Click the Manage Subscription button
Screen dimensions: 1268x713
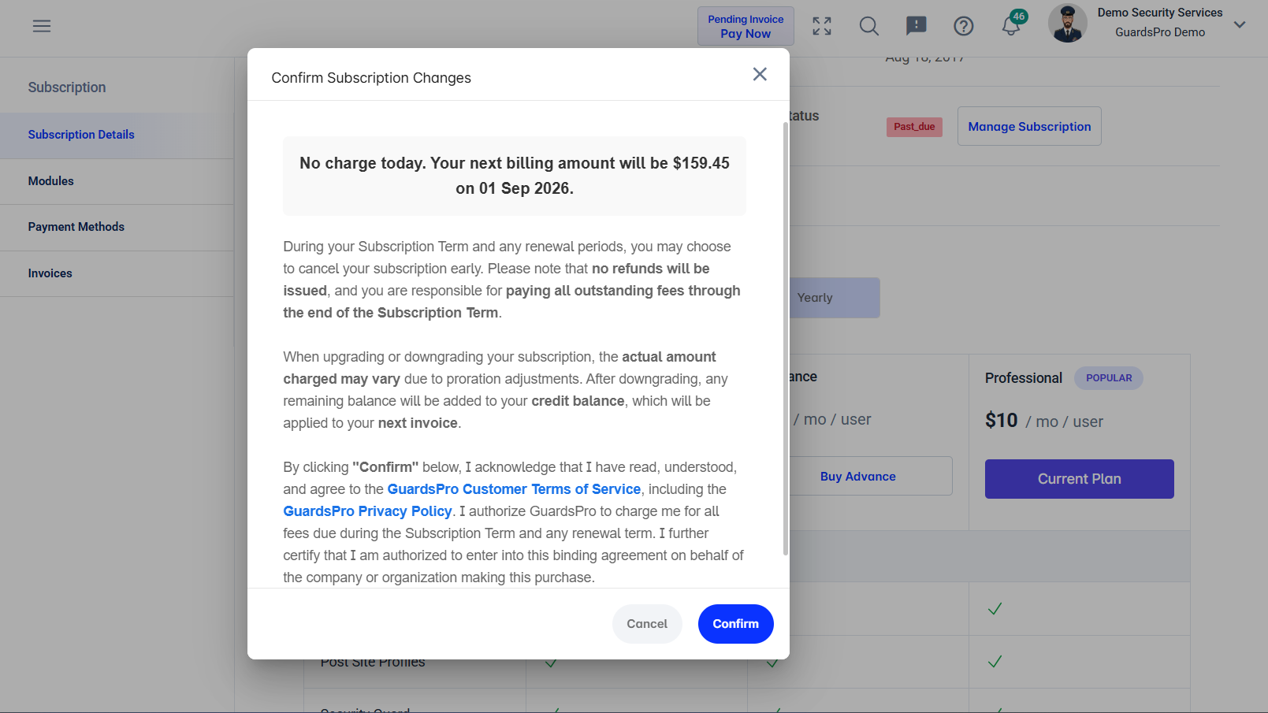click(x=1029, y=126)
